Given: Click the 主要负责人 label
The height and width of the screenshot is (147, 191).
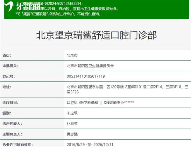Looking at the screenshot, I should tap(12, 134).
